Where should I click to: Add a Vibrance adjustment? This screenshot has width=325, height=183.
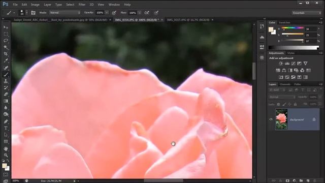(305, 63)
